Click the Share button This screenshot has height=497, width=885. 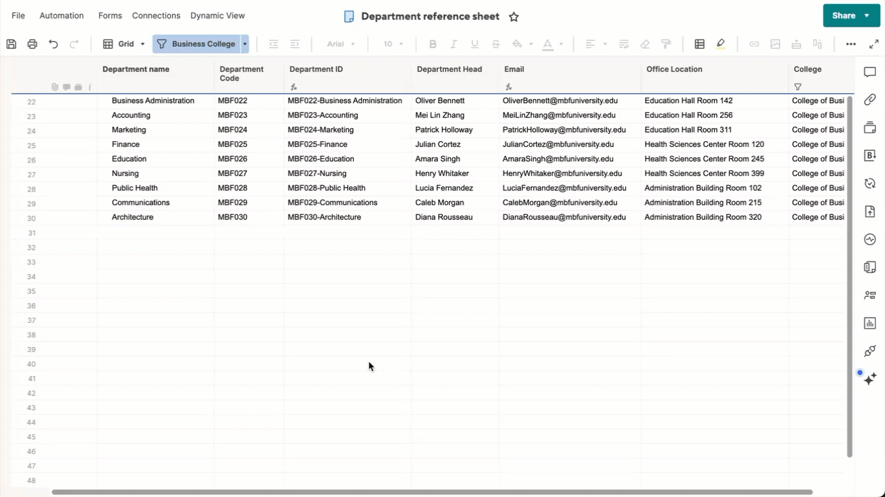pyautogui.click(x=843, y=15)
